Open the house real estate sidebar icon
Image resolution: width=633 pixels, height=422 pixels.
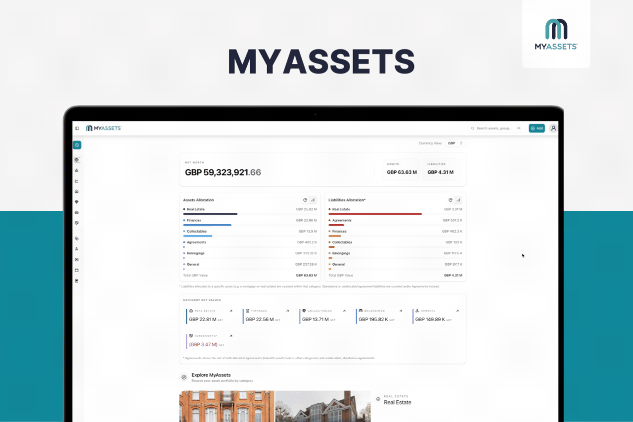pos(77,191)
